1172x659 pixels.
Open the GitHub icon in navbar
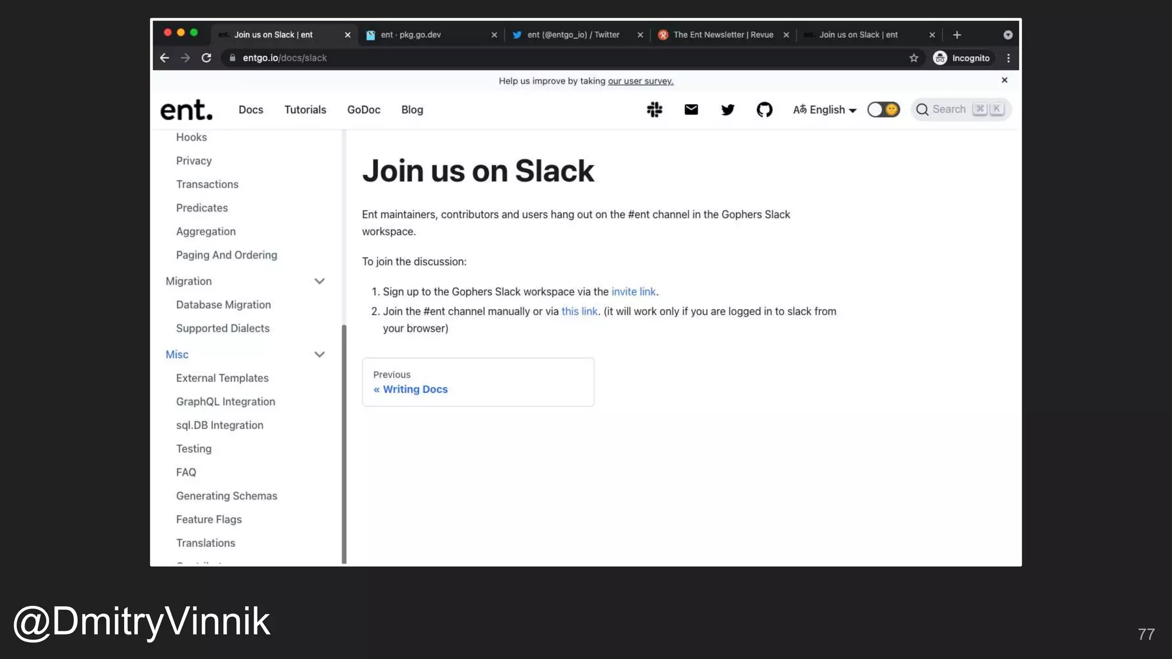[764, 109]
